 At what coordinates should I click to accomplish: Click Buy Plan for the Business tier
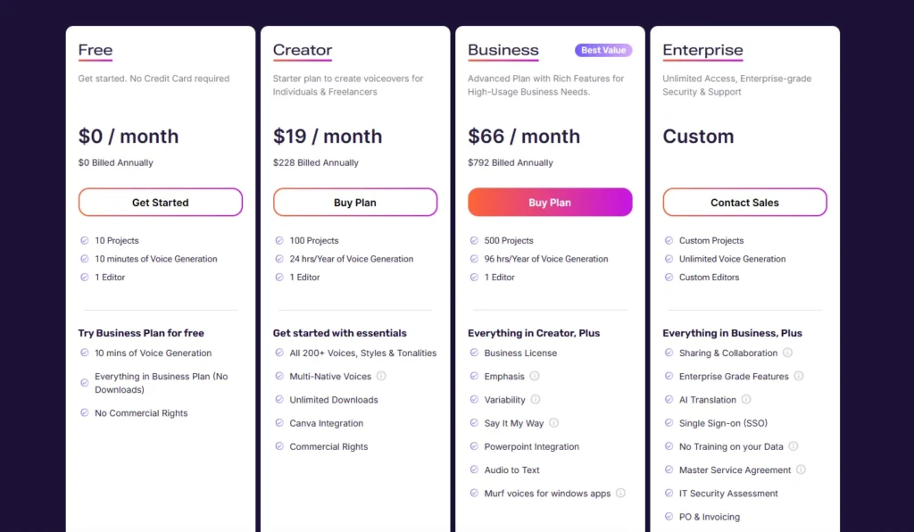(550, 203)
